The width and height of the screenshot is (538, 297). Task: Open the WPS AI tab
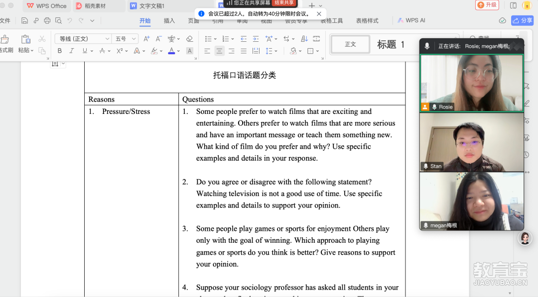pos(411,20)
